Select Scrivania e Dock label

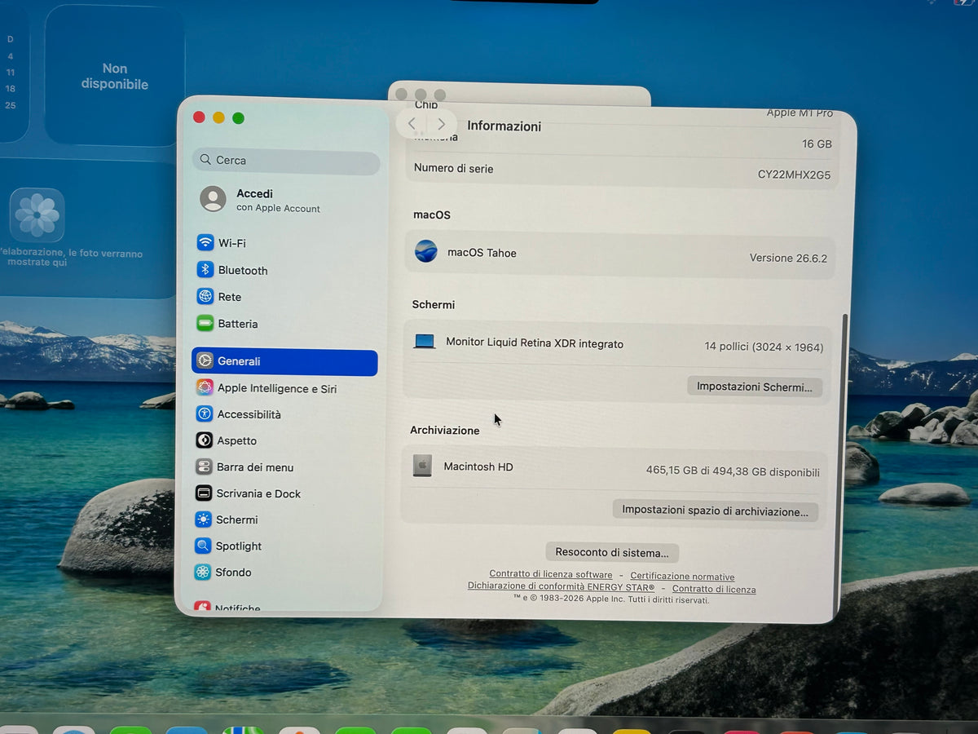(x=258, y=493)
